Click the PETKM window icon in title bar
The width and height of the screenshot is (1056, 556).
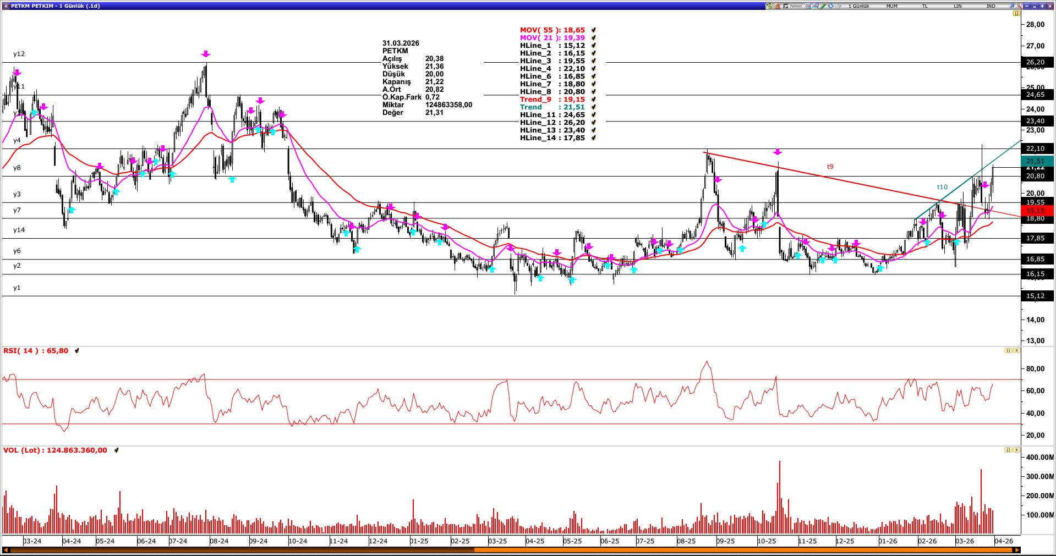coord(6,6)
